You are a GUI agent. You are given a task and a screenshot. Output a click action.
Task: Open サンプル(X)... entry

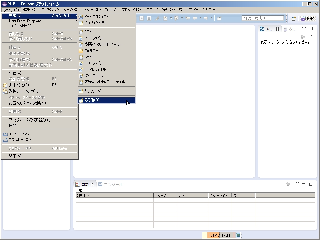tap(107, 91)
